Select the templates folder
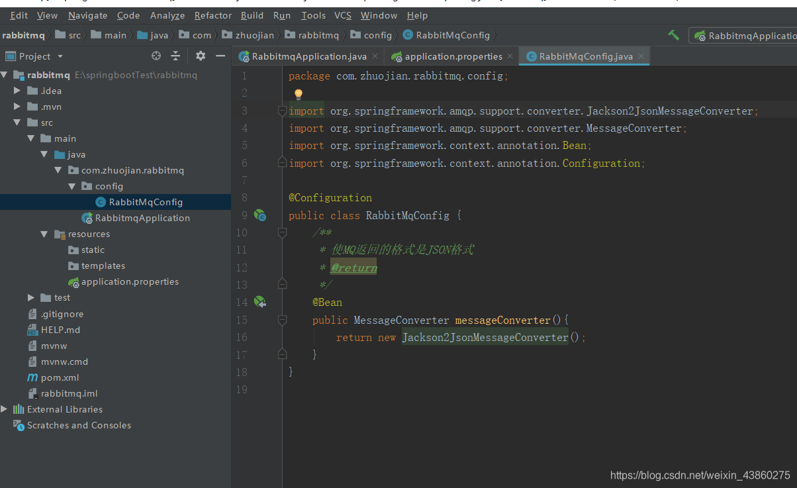The image size is (797, 488). pyautogui.click(x=103, y=266)
